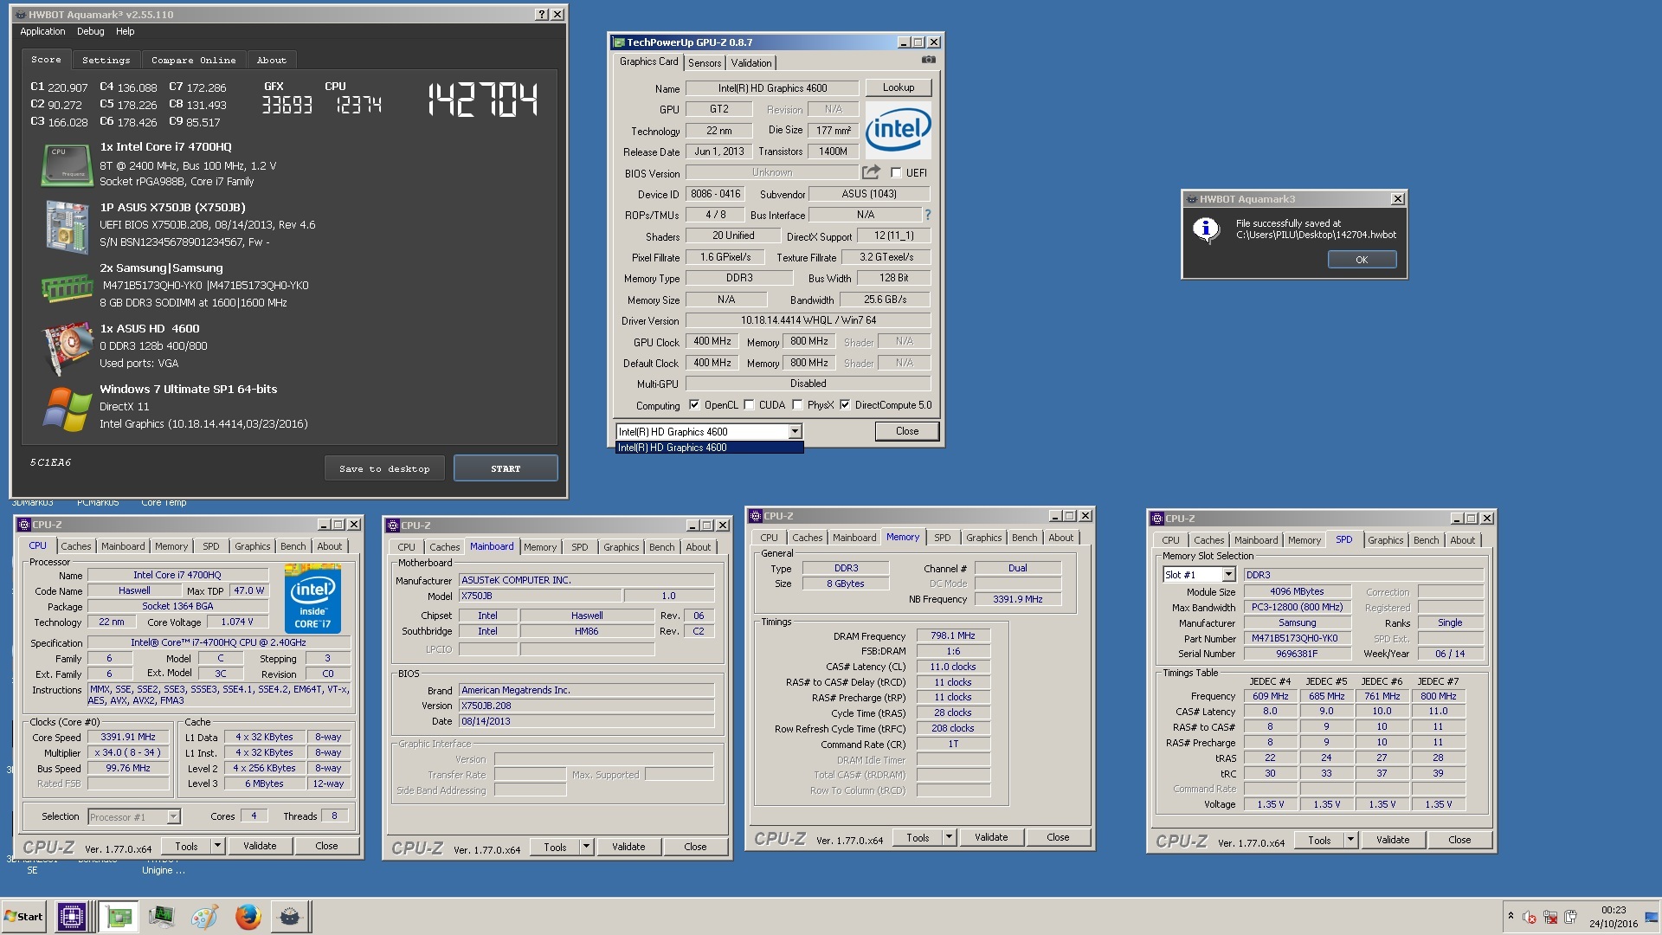Click the total score 142704 display

tap(482, 100)
